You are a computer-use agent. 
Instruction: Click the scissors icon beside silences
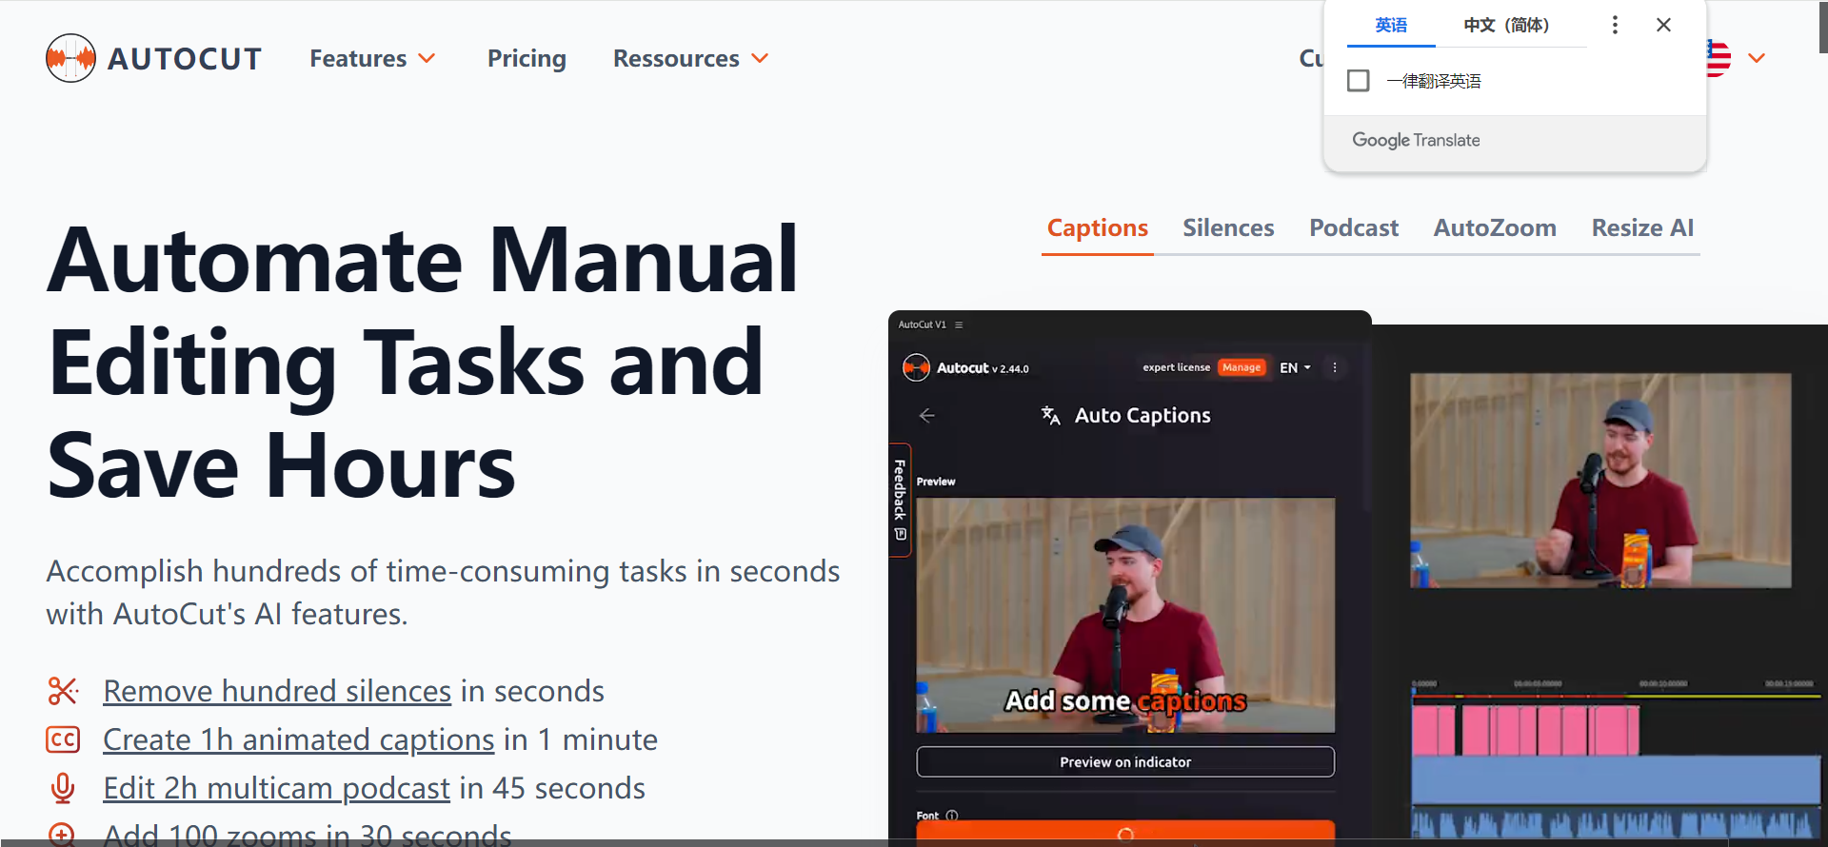tap(63, 691)
